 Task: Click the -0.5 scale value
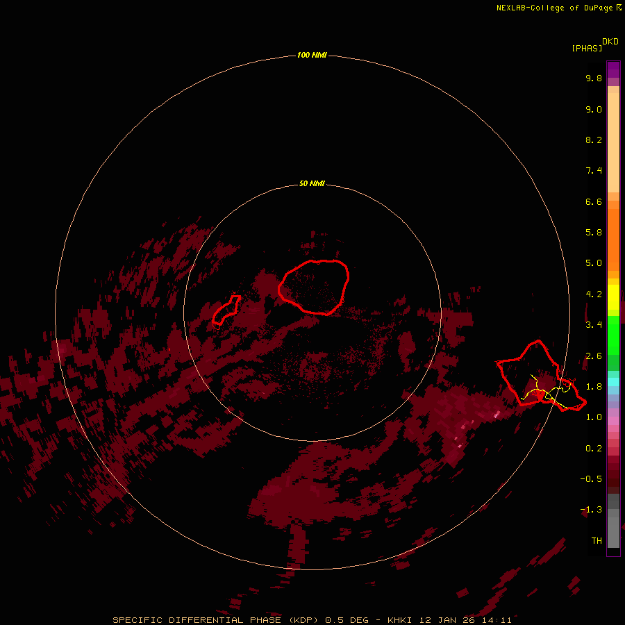pos(591,479)
